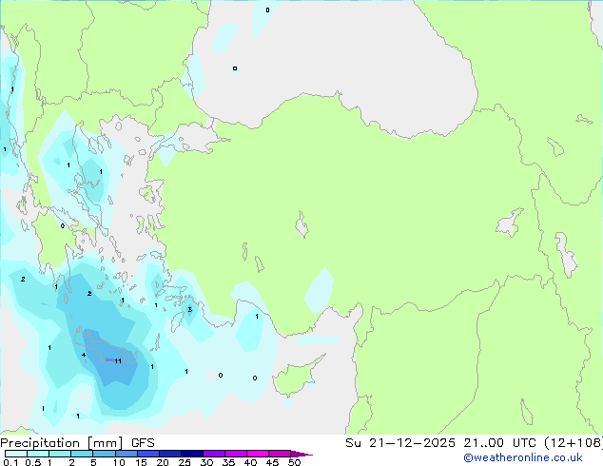
Task: Click the 30–35 mm purple legend swatch
Action: pyautogui.click(x=214, y=454)
